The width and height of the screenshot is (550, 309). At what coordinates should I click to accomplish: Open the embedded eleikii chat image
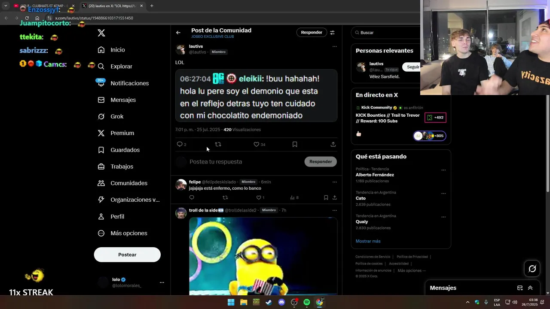(x=256, y=96)
